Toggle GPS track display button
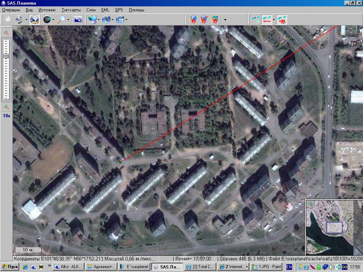Image resolution: width=363 pixels, height=272 pixels. (267, 19)
